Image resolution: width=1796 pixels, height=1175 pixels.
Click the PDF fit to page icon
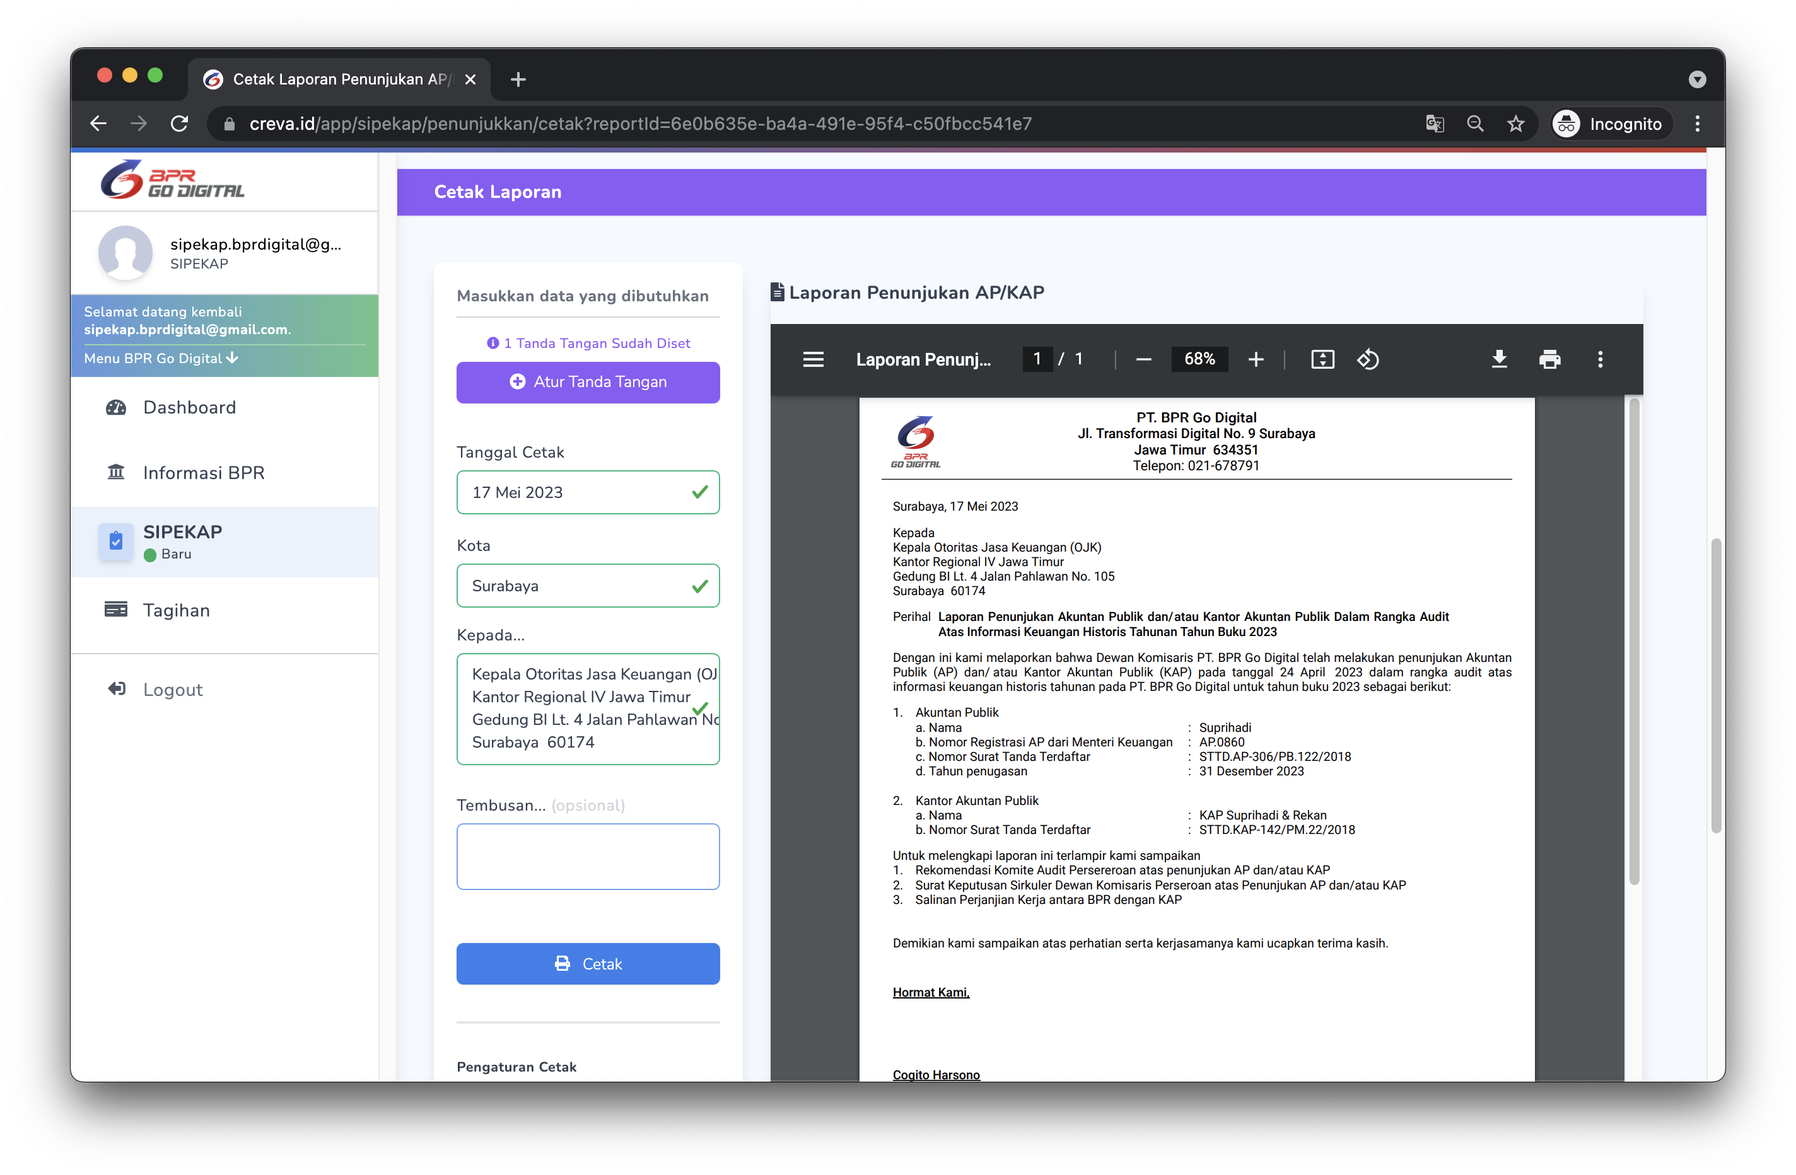click(1322, 360)
